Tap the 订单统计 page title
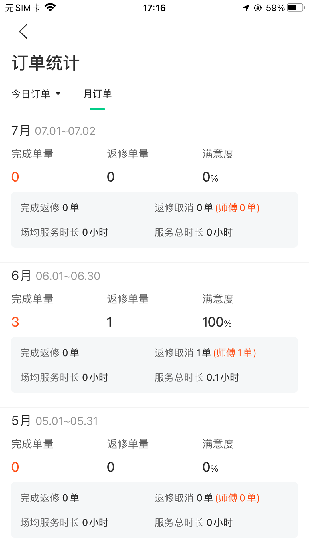The image size is (309, 549). (x=45, y=63)
